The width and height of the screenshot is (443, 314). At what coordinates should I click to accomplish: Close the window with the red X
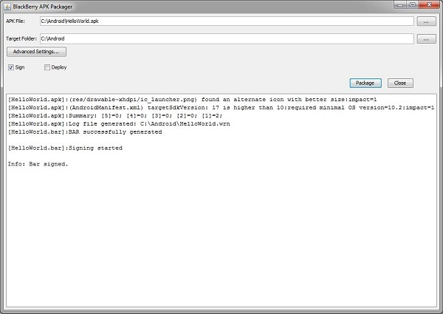[x=429, y=5]
